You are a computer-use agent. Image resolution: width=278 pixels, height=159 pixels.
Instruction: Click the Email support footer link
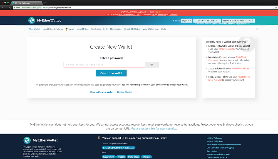tap(224, 145)
